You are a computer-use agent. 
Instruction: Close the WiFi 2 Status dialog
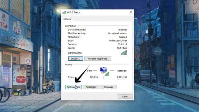[x=125, y=96]
